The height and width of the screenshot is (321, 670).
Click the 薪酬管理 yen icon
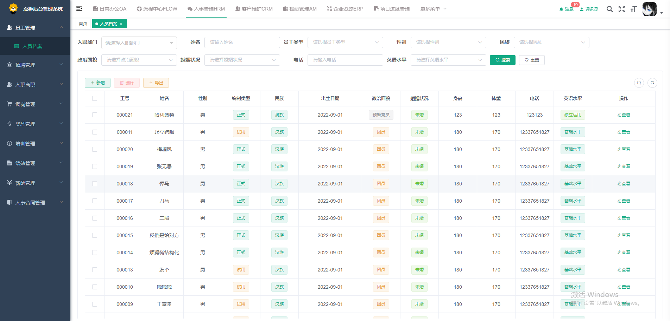click(10, 183)
